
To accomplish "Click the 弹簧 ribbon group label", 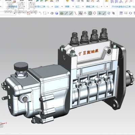I will click(67, 7).
